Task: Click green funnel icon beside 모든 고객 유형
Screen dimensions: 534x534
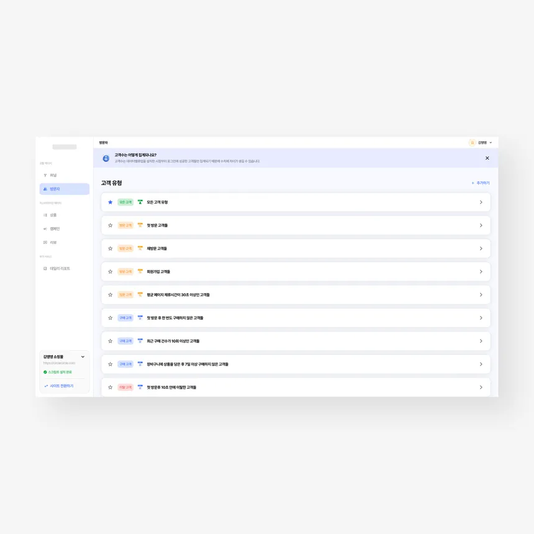Action: [x=140, y=202]
